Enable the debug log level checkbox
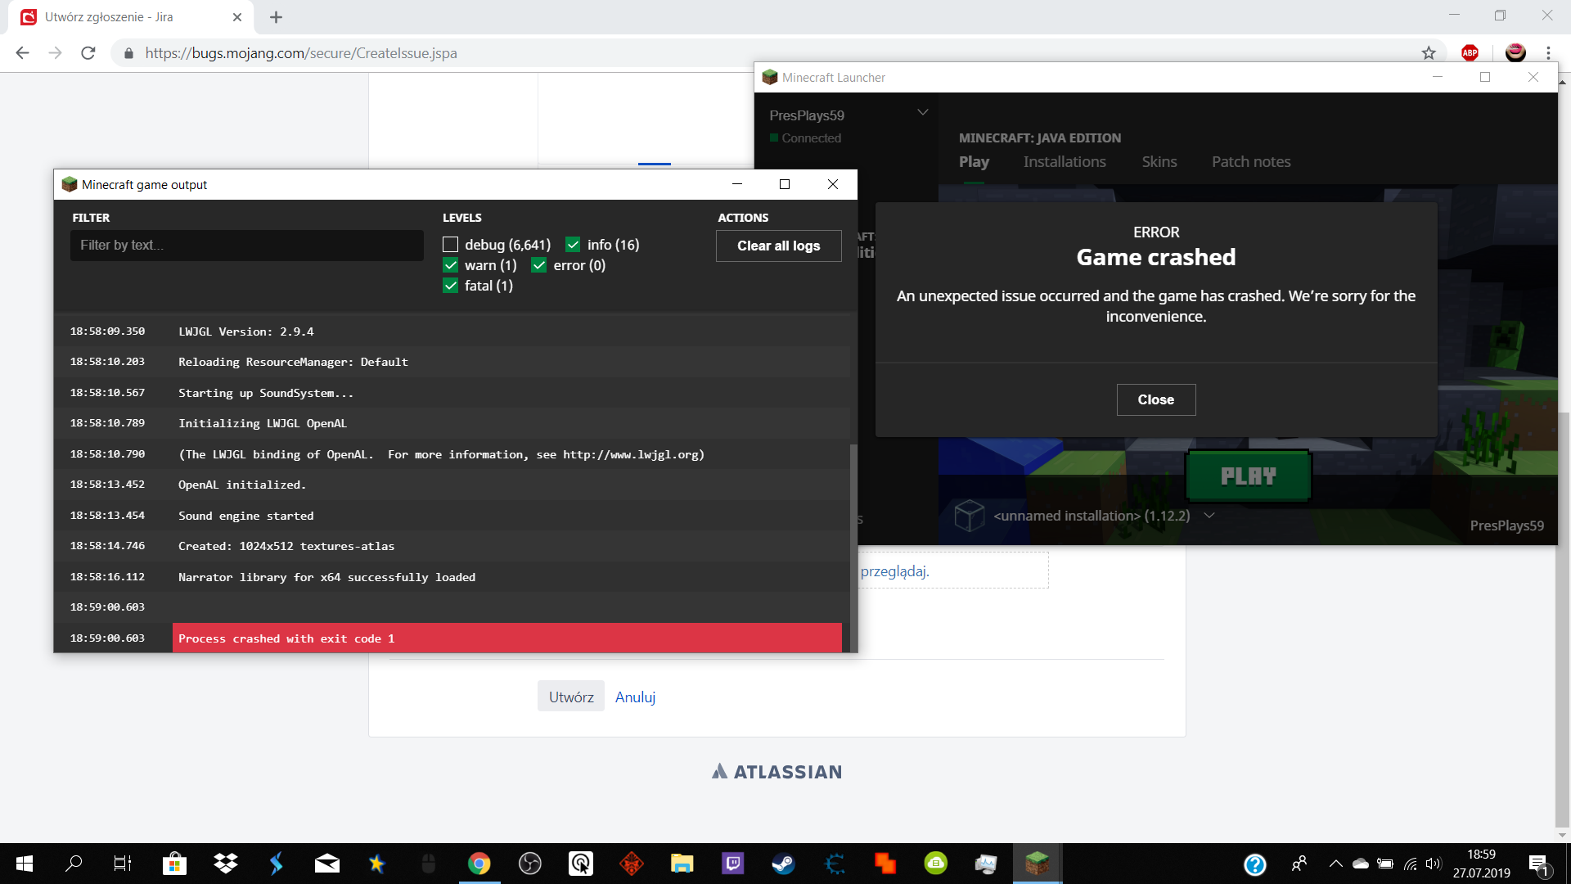This screenshot has height=884, width=1571. [450, 245]
